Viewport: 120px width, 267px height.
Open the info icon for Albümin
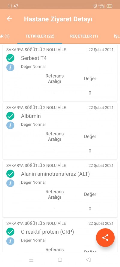coord(10,125)
